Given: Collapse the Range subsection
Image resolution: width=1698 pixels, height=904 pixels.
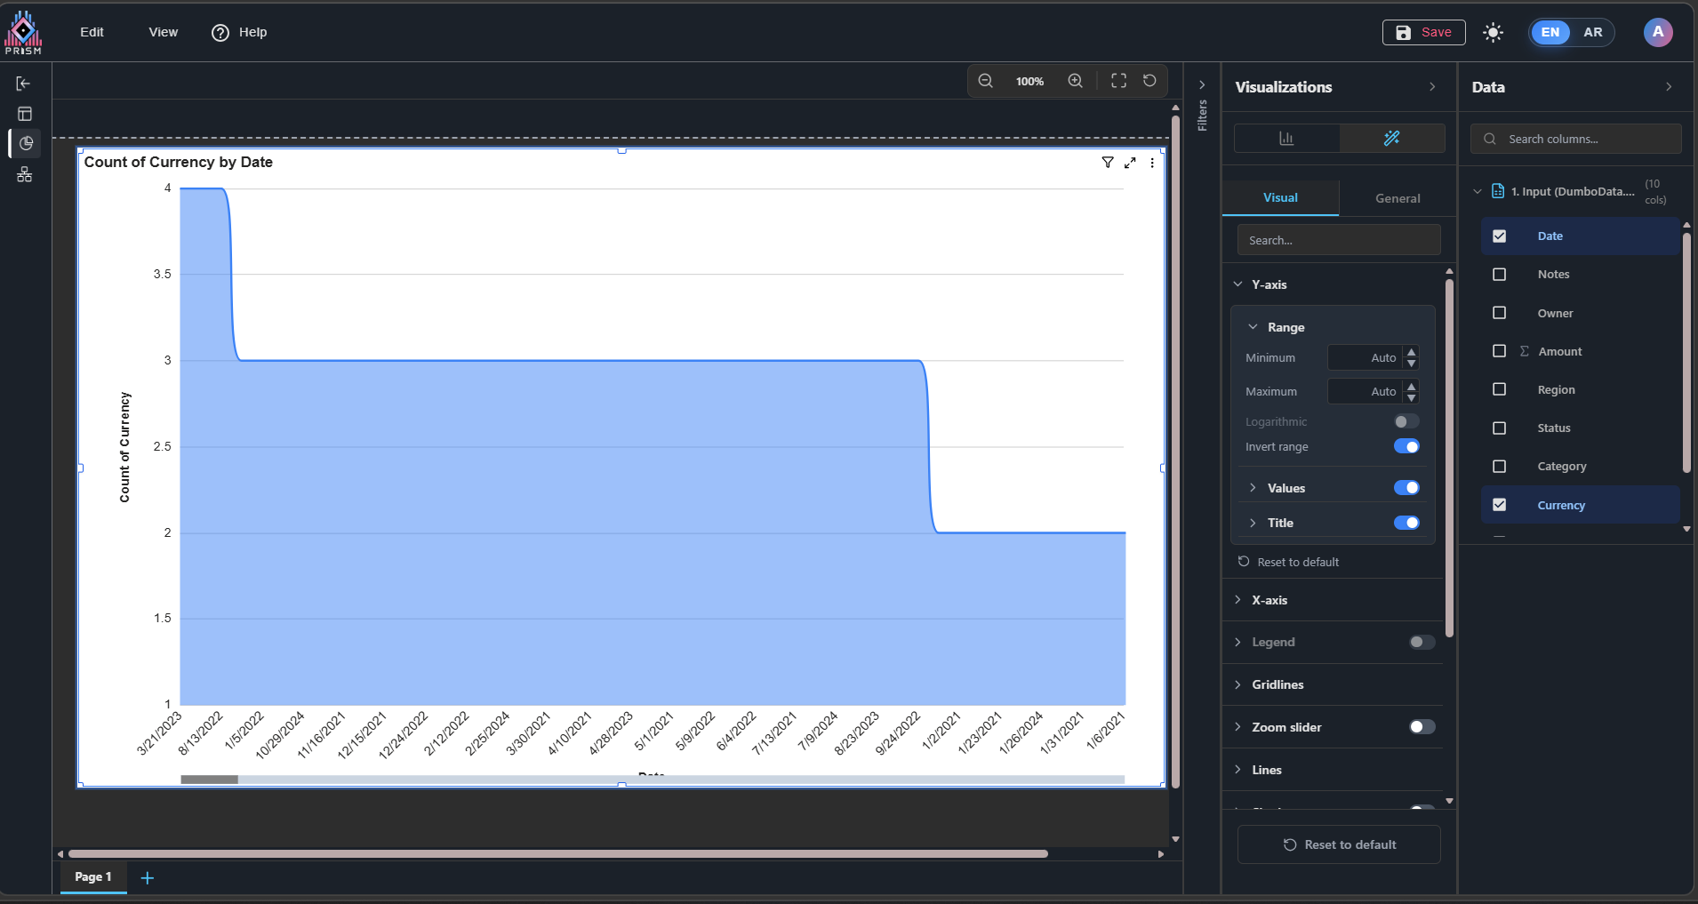Looking at the screenshot, I should point(1253,327).
